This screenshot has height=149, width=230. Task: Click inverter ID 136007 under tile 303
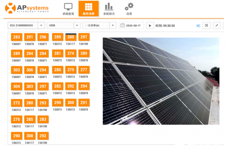click(16, 77)
